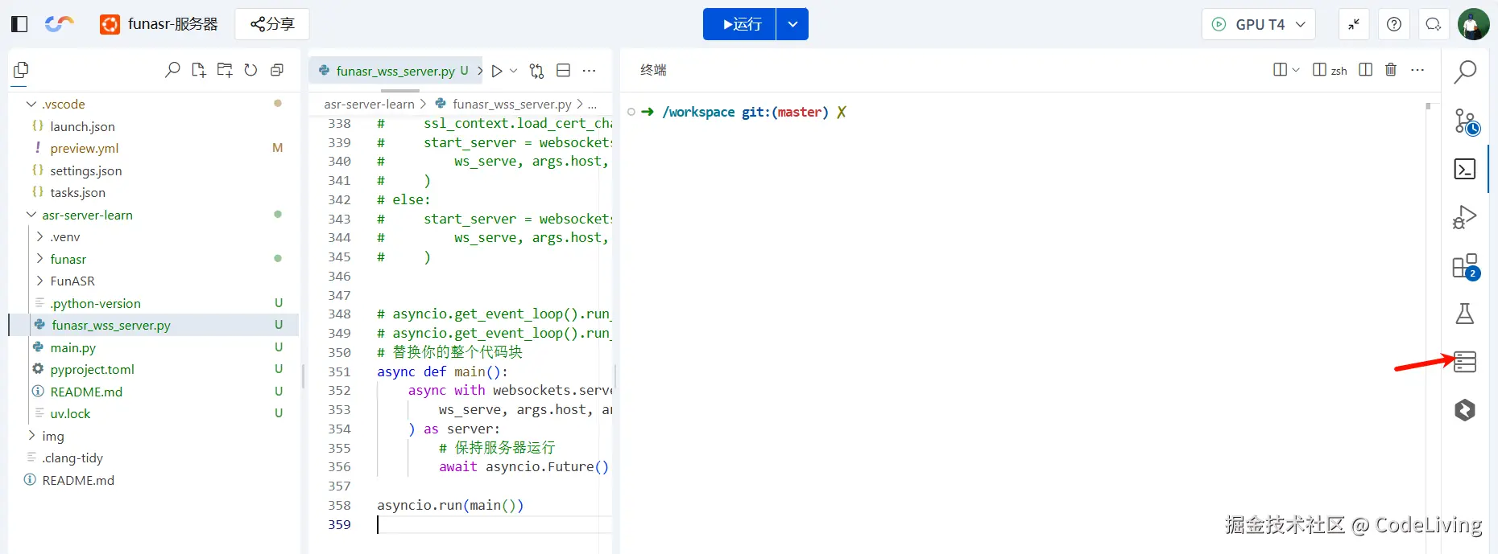
Task: Split the editor layout icon
Action: pyautogui.click(x=564, y=71)
